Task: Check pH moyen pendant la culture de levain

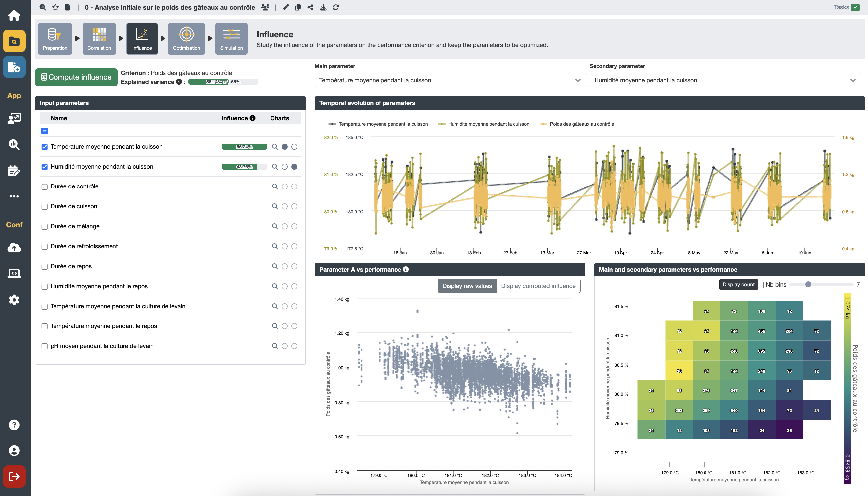Action: (x=44, y=346)
